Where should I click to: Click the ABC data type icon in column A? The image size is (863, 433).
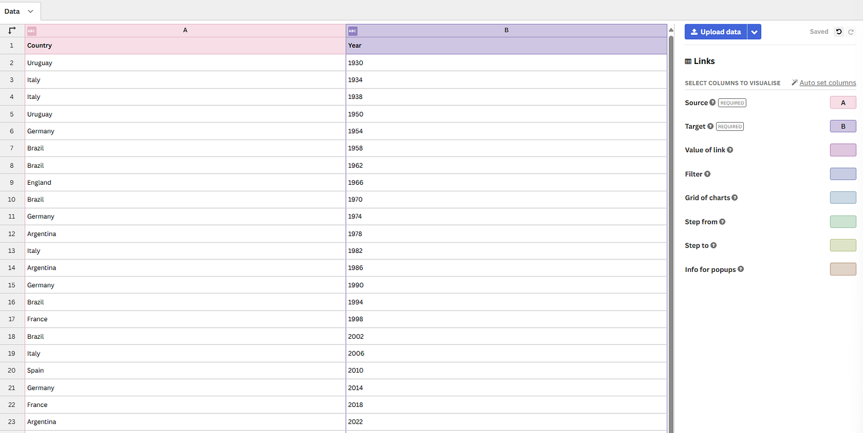(32, 31)
